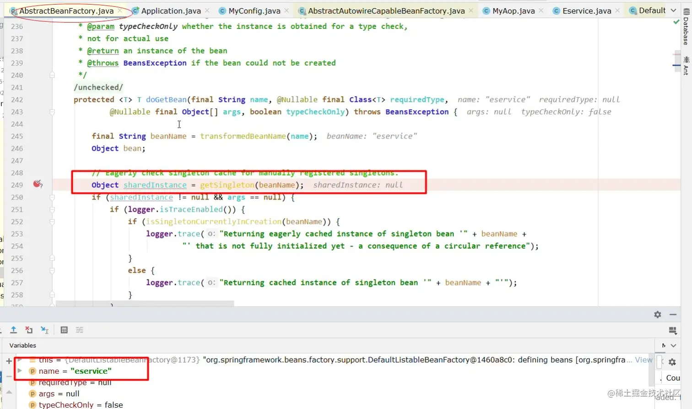This screenshot has width=692, height=409.
Task: Close the Application.java tab
Action: coord(207,11)
